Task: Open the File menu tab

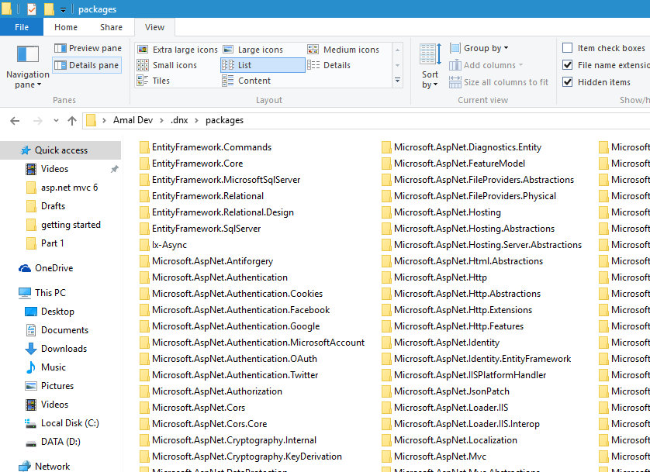Action: (22, 27)
